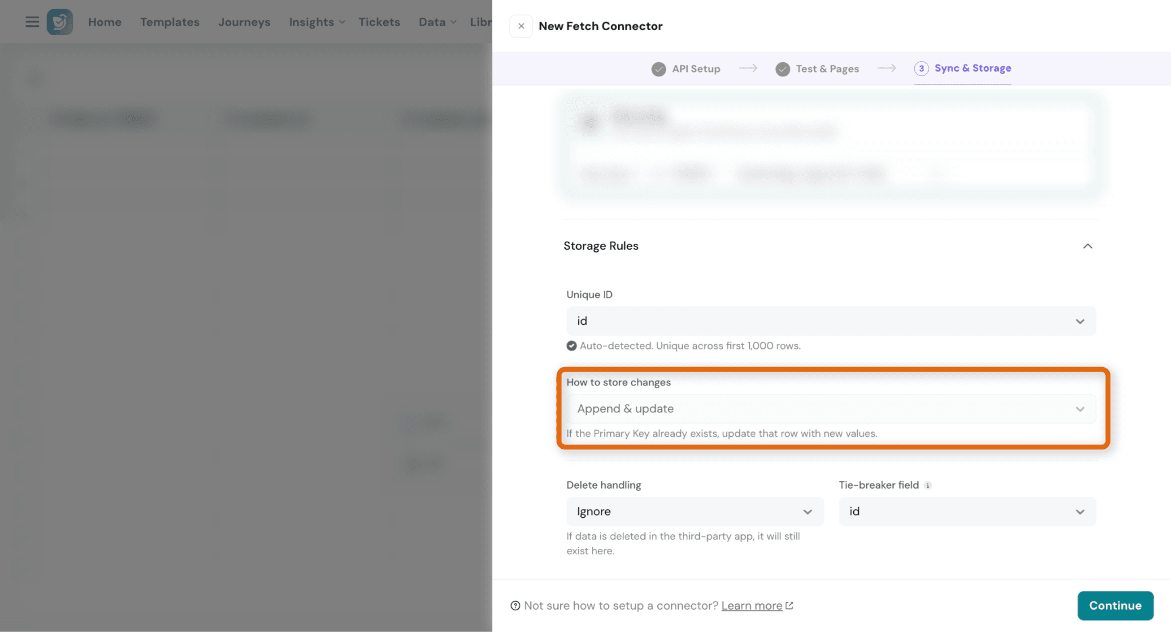The height and width of the screenshot is (632, 1171).
Task: Open the Delete handling dropdown
Action: pyautogui.click(x=695, y=512)
